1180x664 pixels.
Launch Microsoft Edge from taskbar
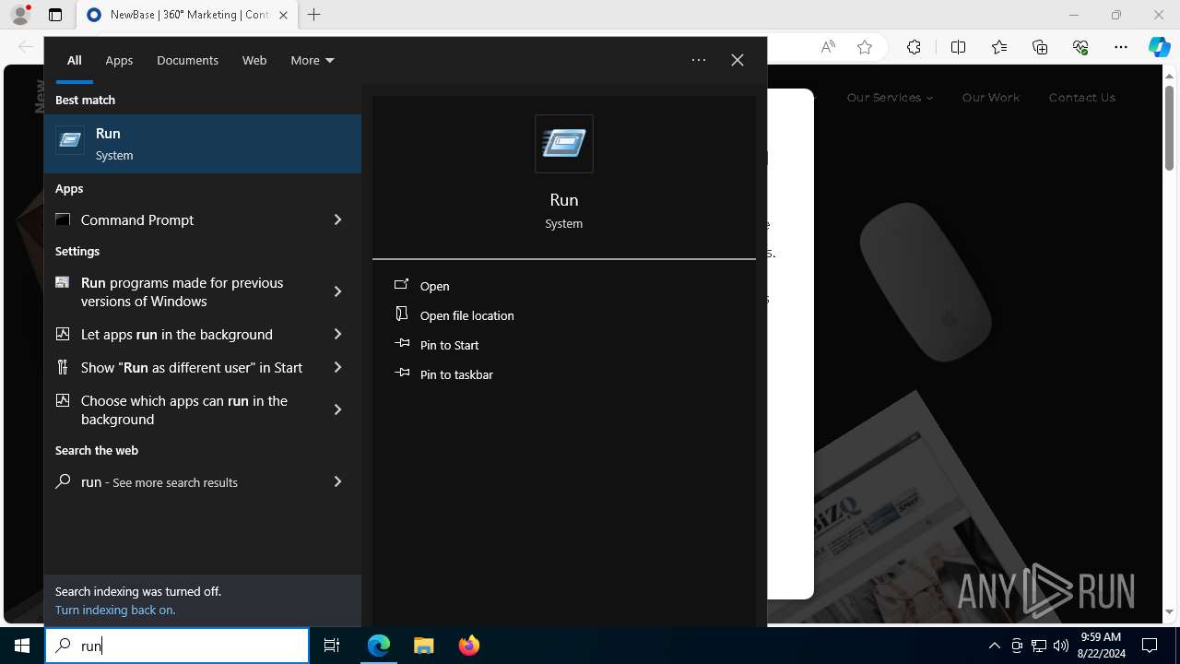pos(379,646)
